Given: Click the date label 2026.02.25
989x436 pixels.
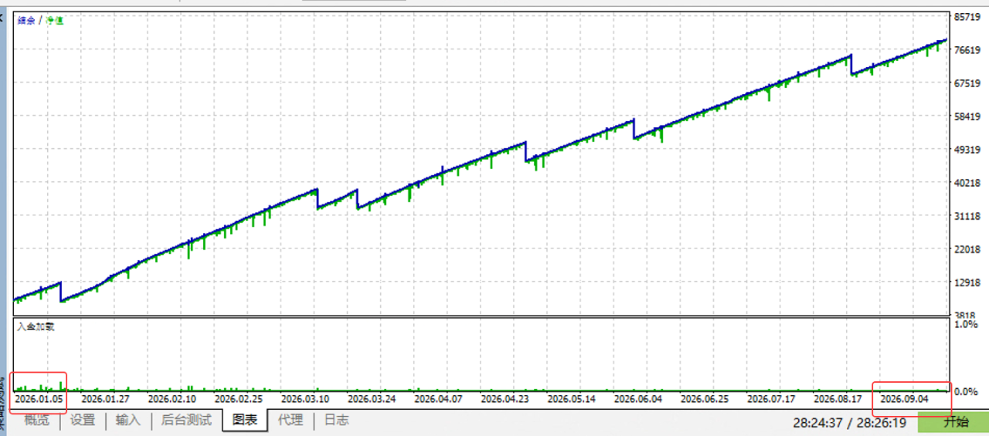Looking at the screenshot, I should [x=238, y=399].
